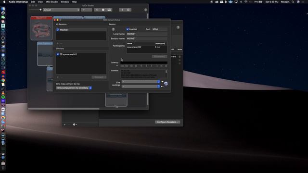Open the Help menu
The width and height of the screenshot is (308, 173).
pyautogui.click(x=74, y=2)
